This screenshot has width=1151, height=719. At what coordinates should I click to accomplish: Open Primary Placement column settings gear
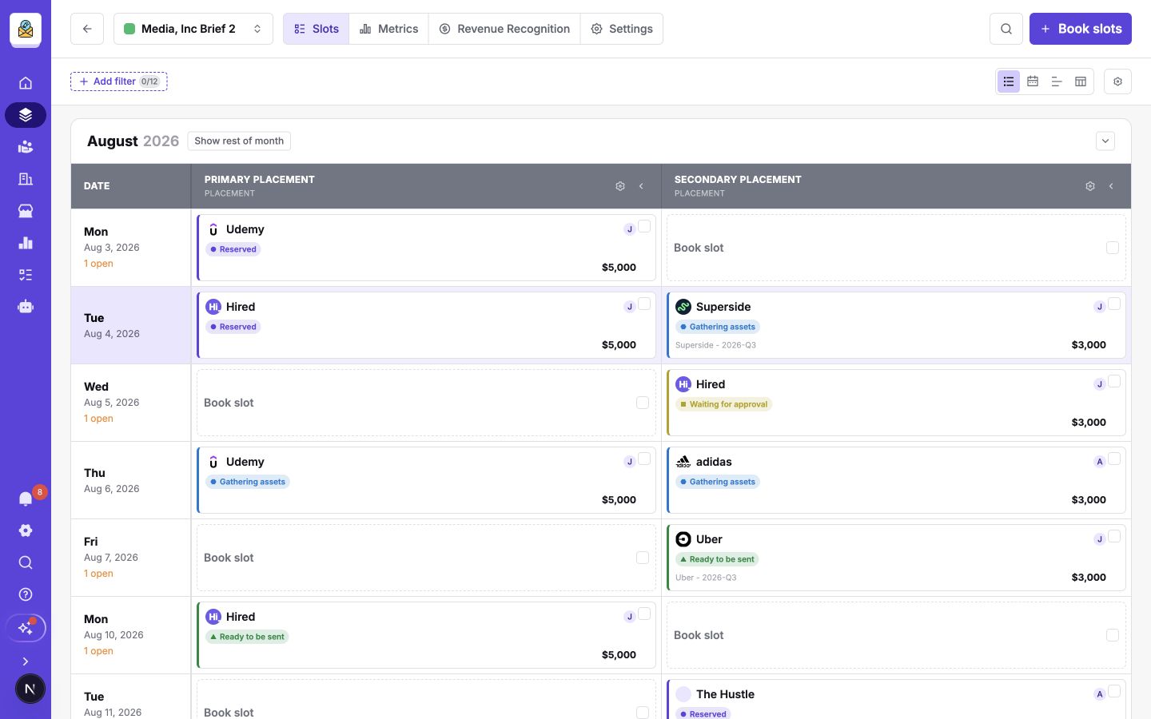pos(620,186)
